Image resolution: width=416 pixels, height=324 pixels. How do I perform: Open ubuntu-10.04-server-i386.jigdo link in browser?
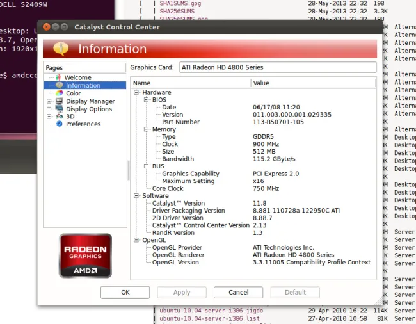click(211, 310)
